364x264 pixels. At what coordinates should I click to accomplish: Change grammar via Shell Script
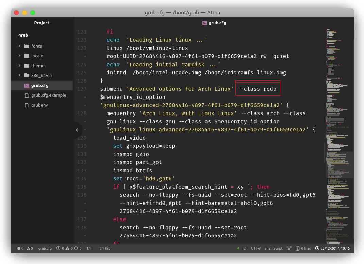tap(274, 248)
